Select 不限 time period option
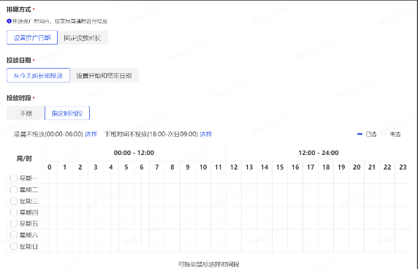This screenshot has height=269, width=418. click(x=26, y=113)
